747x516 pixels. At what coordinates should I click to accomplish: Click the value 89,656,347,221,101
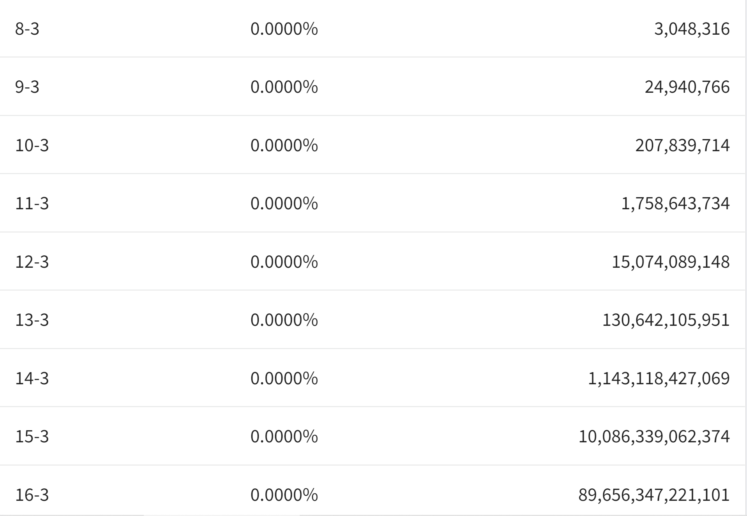654,495
